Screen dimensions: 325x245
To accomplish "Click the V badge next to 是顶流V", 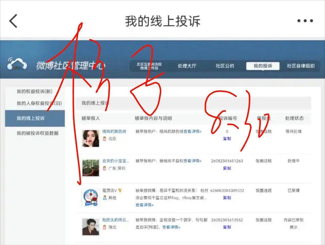I will (120, 191).
